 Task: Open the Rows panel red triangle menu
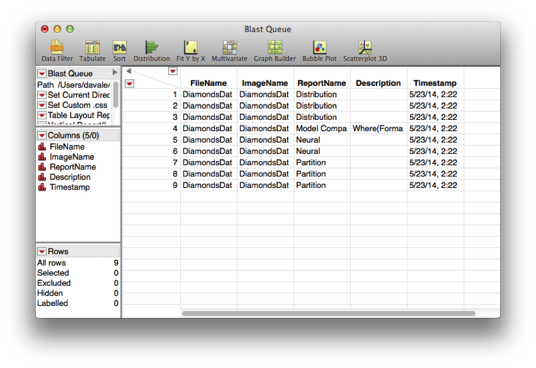tap(42, 251)
